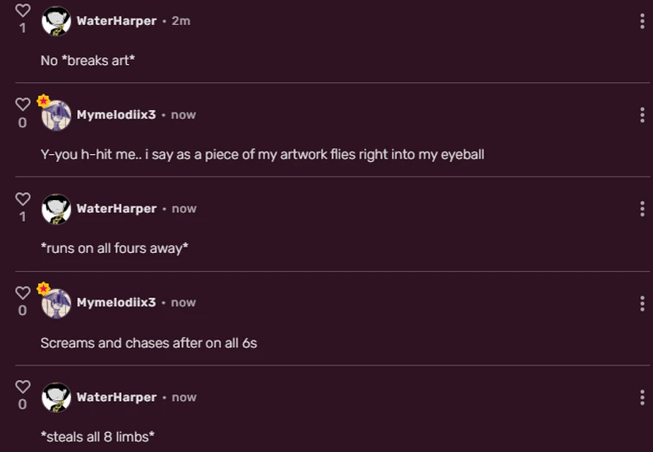Like WaterHarper's "No *breaks art*" comment

[22, 11]
